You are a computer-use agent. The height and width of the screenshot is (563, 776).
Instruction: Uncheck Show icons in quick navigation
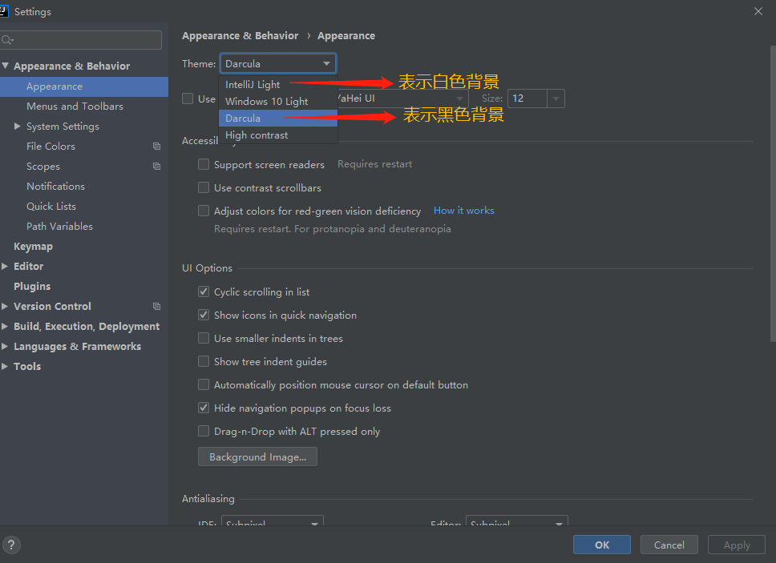click(x=204, y=315)
